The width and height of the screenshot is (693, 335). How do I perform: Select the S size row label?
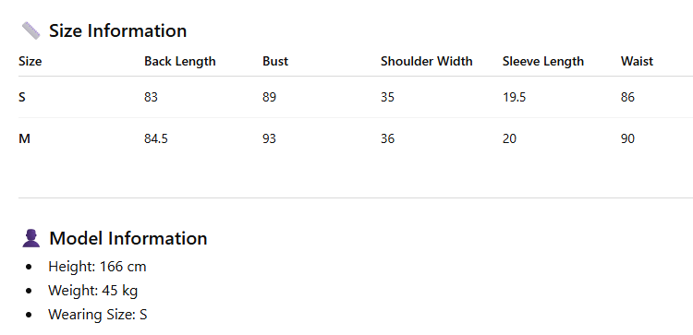(x=22, y=97)
